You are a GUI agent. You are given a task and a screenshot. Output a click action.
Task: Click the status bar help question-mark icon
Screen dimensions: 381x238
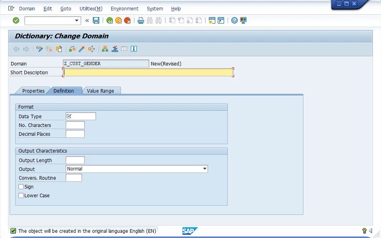coord(364,231)
